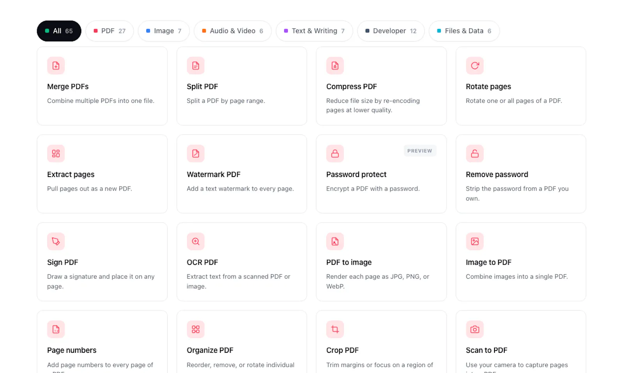Viewport: 623px width, 373px height.
Task: Click text "Combine multiple PDFs into one file."
Action: pyautogui.click(x=100, y=101)
